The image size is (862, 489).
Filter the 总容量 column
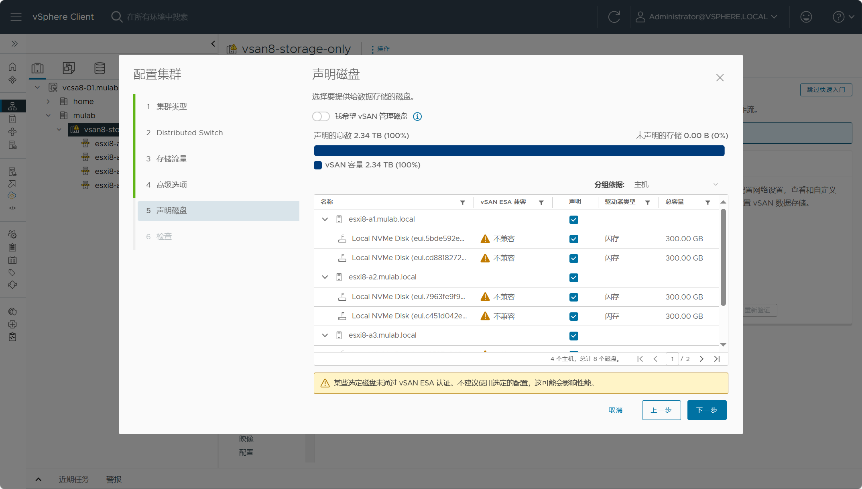click(707, 202)
